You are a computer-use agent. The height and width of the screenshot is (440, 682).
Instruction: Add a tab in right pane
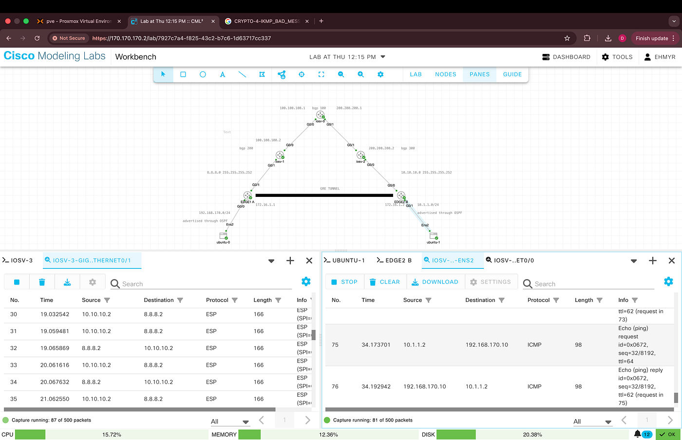click(653, 261)
